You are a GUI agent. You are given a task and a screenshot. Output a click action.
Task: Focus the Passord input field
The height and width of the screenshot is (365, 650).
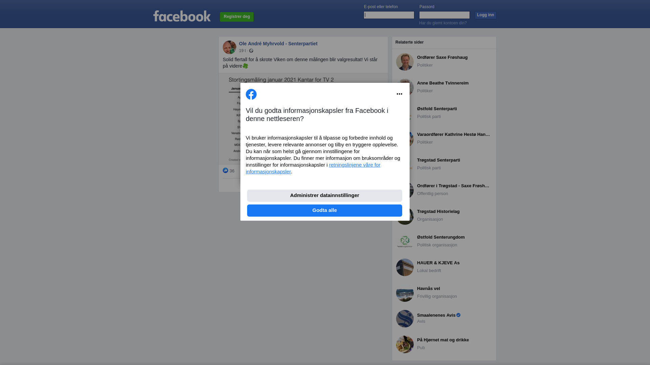click(x=445, y=15)
